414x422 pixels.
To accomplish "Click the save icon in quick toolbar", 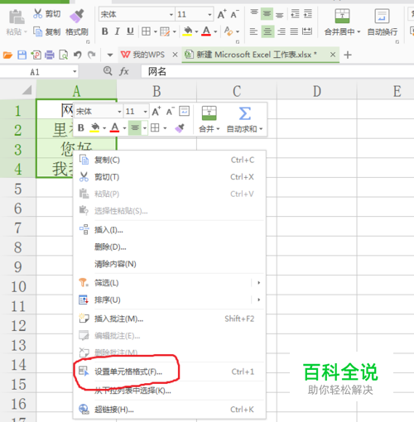I will pos(22,55).
